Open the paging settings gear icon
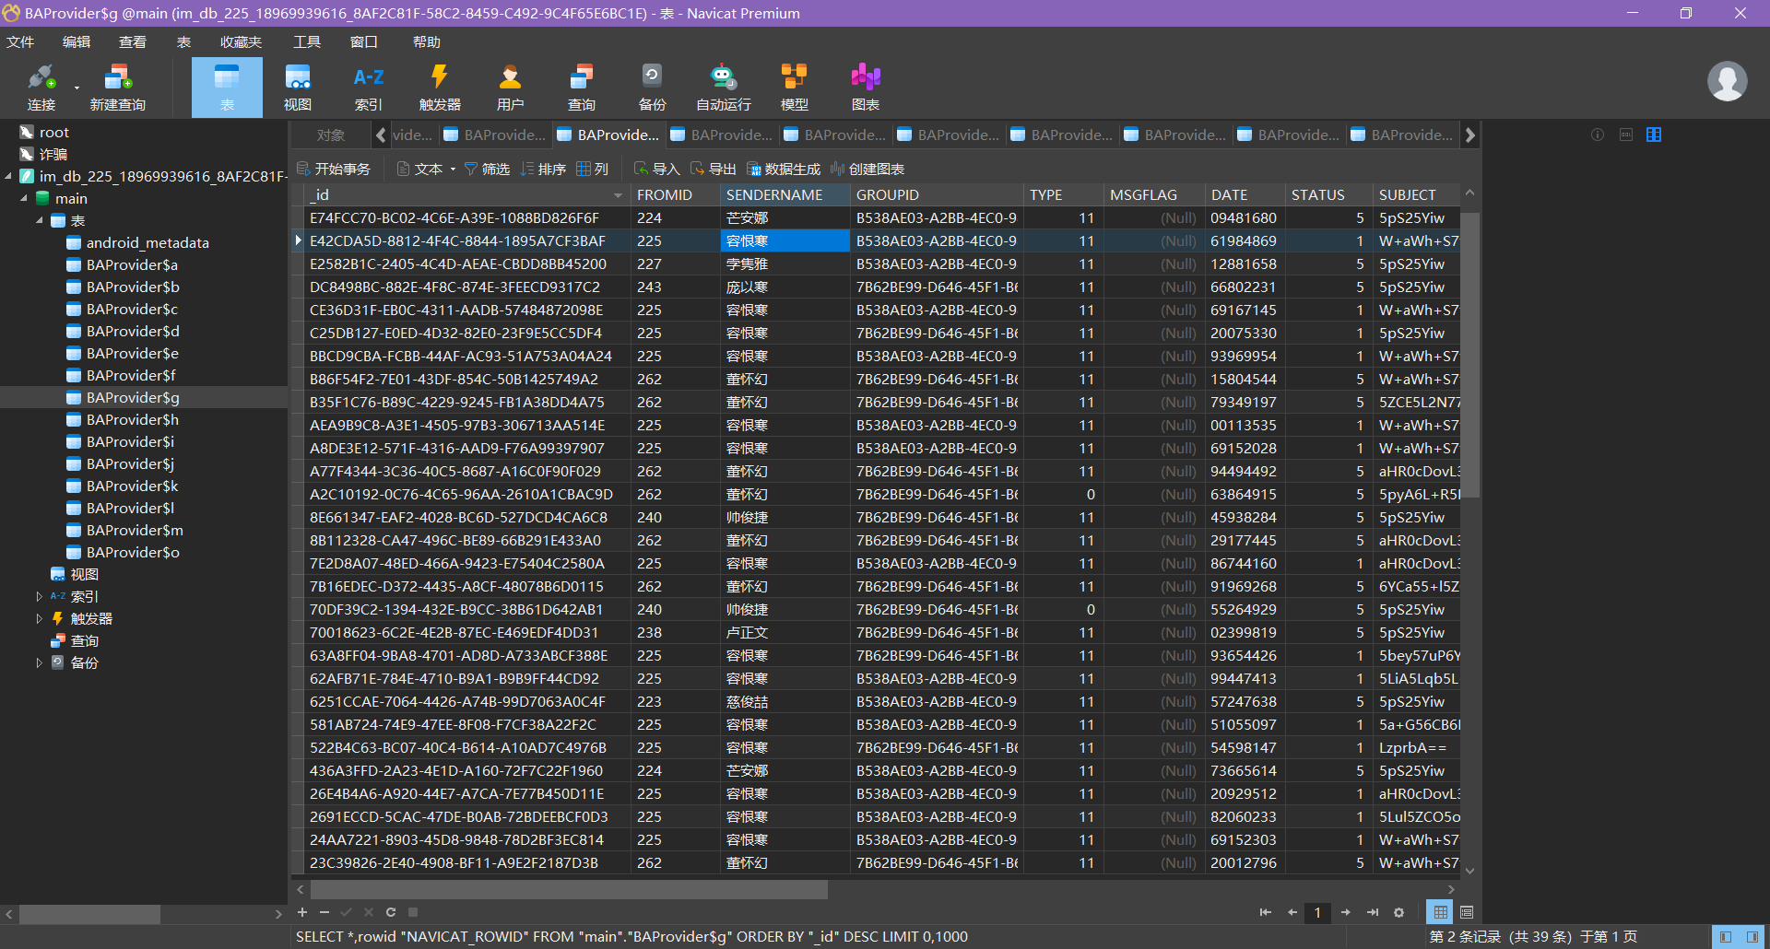Screen dimensions: 1770x949 (1399, 912)
